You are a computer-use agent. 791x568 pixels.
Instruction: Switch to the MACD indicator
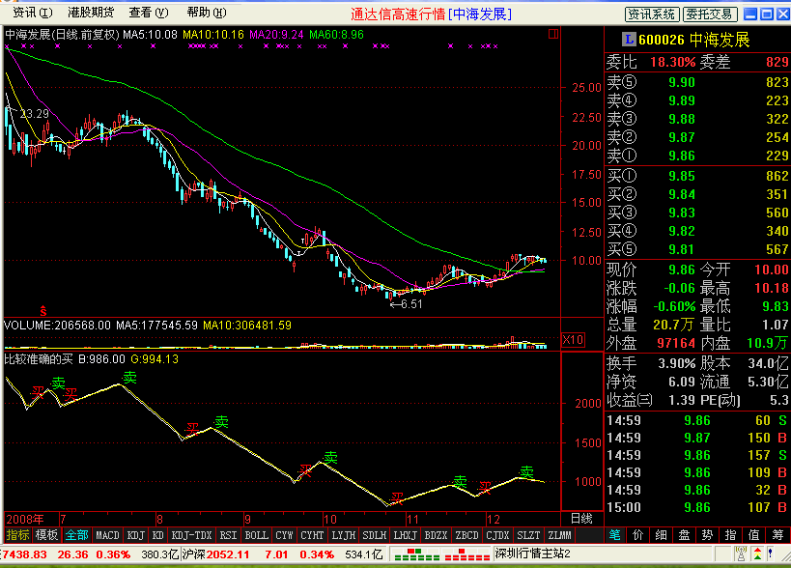pos(107,535)
